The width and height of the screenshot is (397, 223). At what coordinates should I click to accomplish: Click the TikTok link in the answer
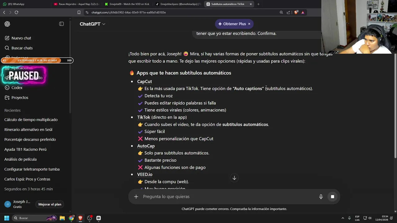click(x=144, y=117)
